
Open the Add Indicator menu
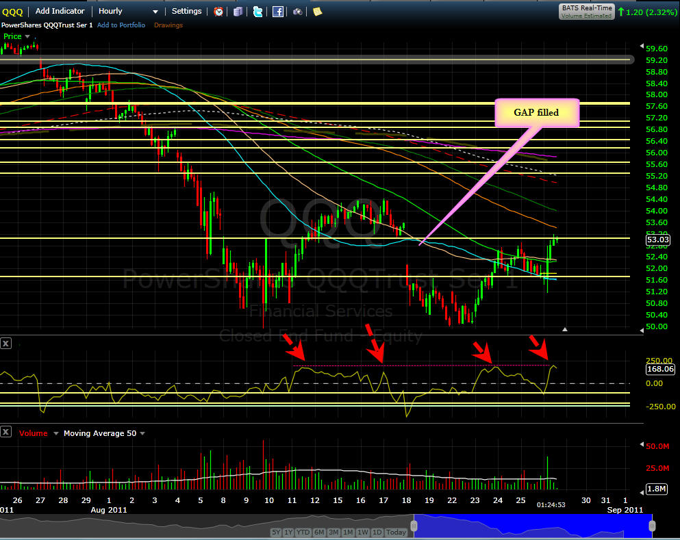(60, 11)
